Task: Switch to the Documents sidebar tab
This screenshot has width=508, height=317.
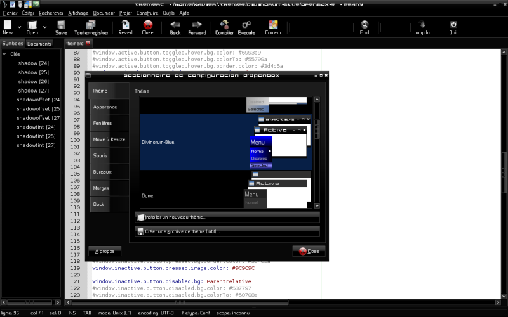Action: coord(39,44)
